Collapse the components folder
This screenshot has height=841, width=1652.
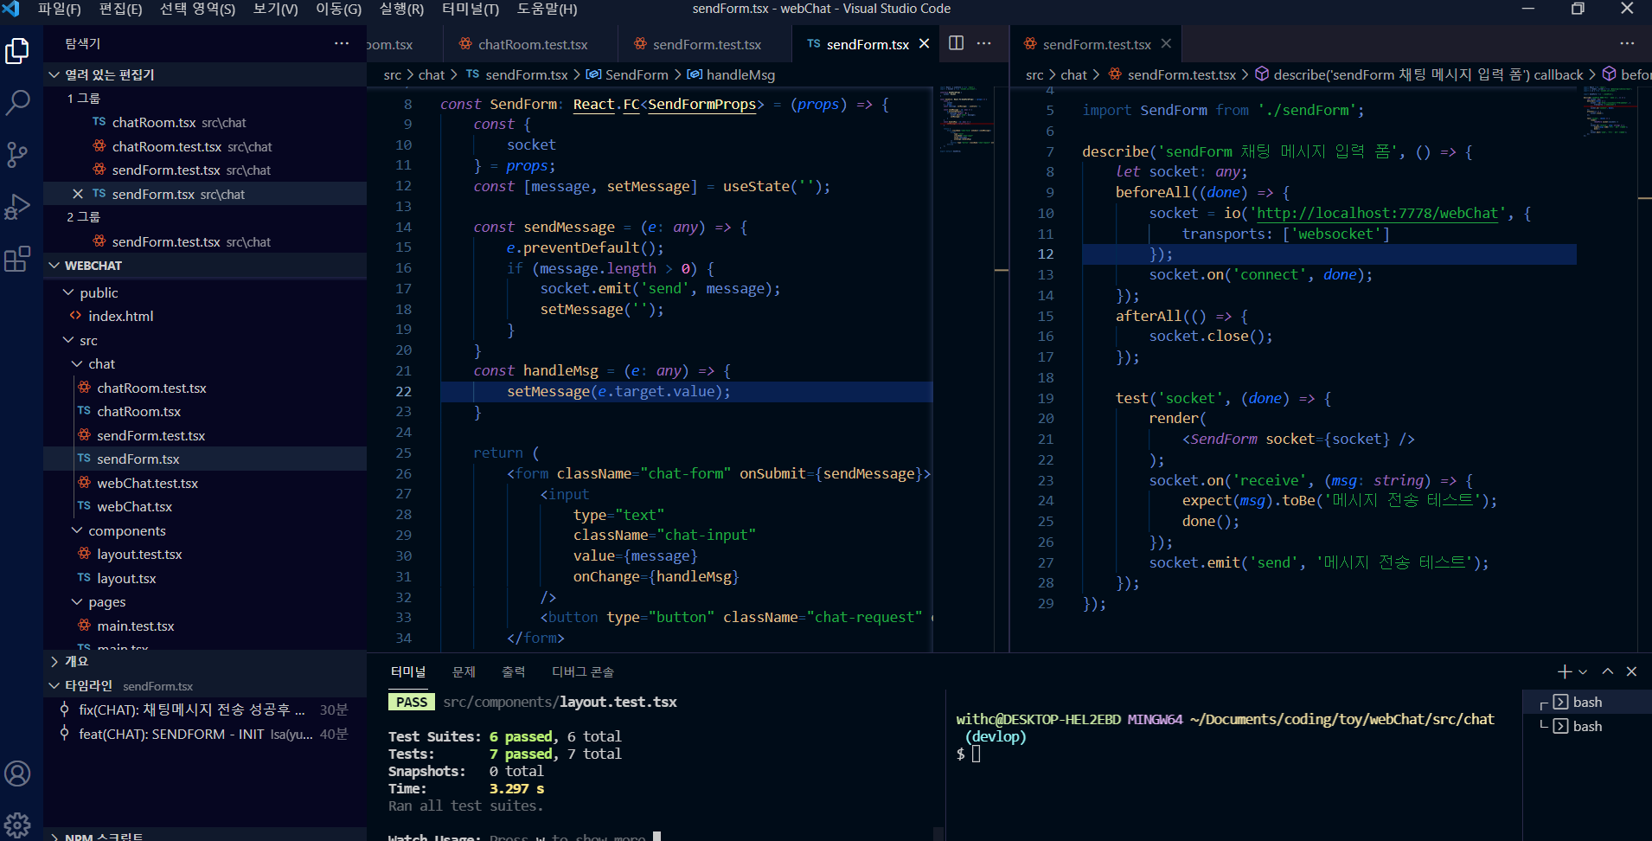click(x=205, y=530)
